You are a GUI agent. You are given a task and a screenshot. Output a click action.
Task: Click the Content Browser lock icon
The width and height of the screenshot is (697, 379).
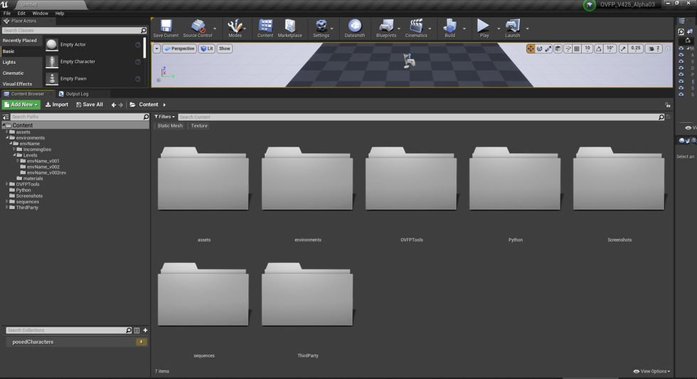(x=668, y=105)
